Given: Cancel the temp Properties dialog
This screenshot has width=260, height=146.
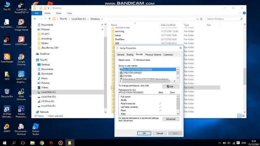Looking at the screenshot, I should (160, 133).
